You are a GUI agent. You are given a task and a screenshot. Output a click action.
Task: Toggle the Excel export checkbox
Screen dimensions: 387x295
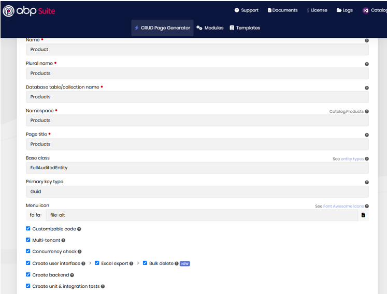pyautogui.click(x=97, y=263)
